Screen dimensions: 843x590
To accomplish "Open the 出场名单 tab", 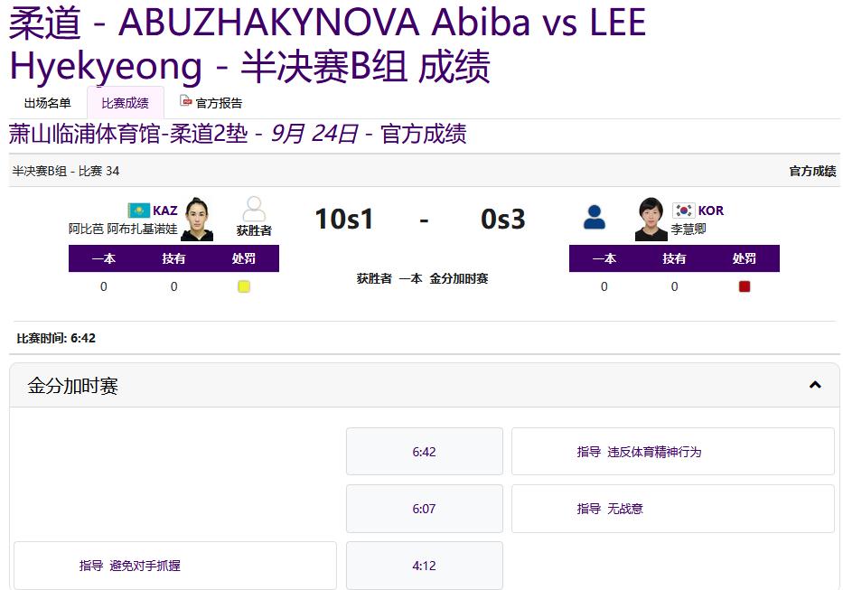I will 47,103.
